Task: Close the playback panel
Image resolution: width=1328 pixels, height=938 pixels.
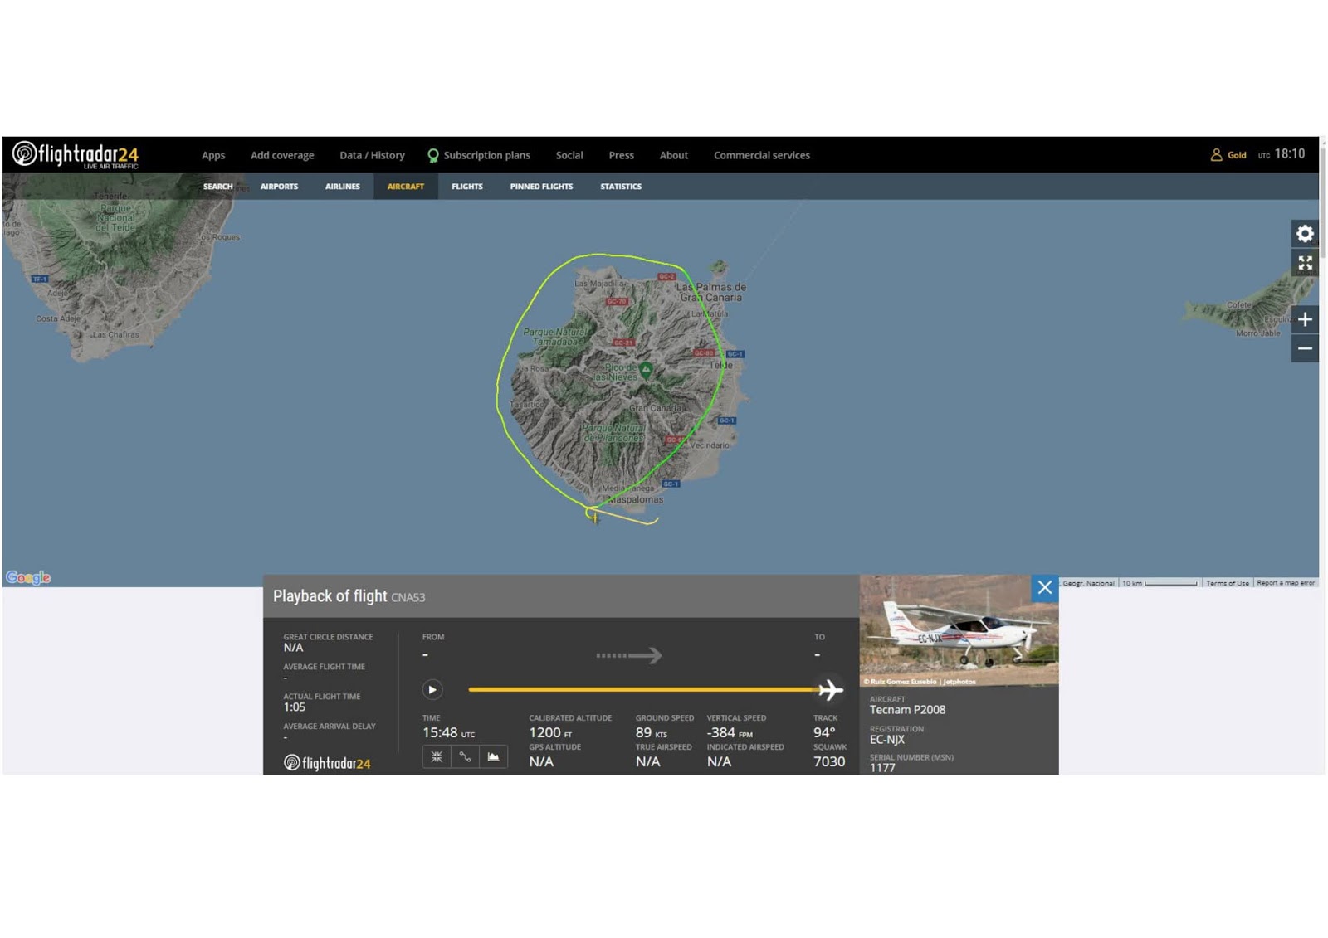Action: click(x=1045, y=588)
